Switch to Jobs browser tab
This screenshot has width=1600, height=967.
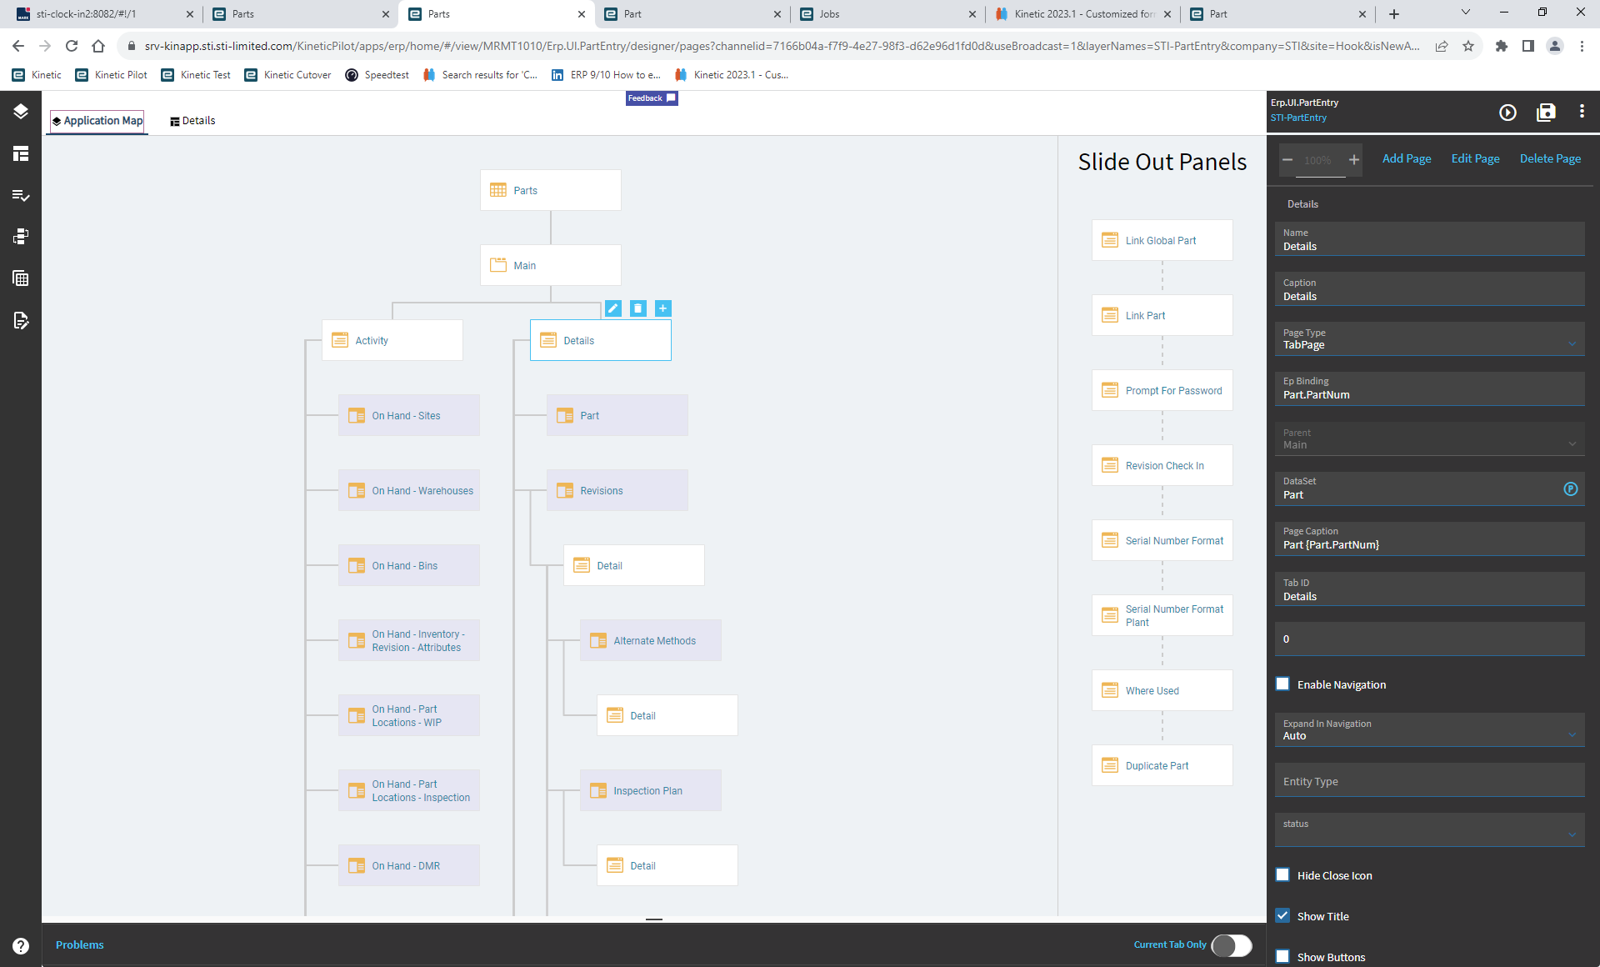(887, 14)
